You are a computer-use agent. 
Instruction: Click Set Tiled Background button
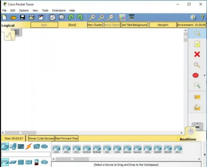click(x=134, y=25)
